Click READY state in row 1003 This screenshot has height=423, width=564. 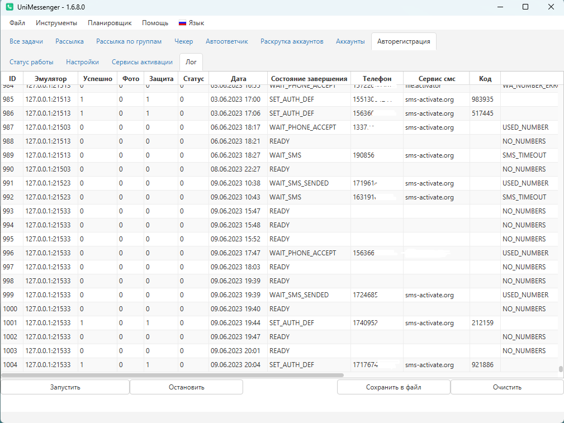(279, 351)
